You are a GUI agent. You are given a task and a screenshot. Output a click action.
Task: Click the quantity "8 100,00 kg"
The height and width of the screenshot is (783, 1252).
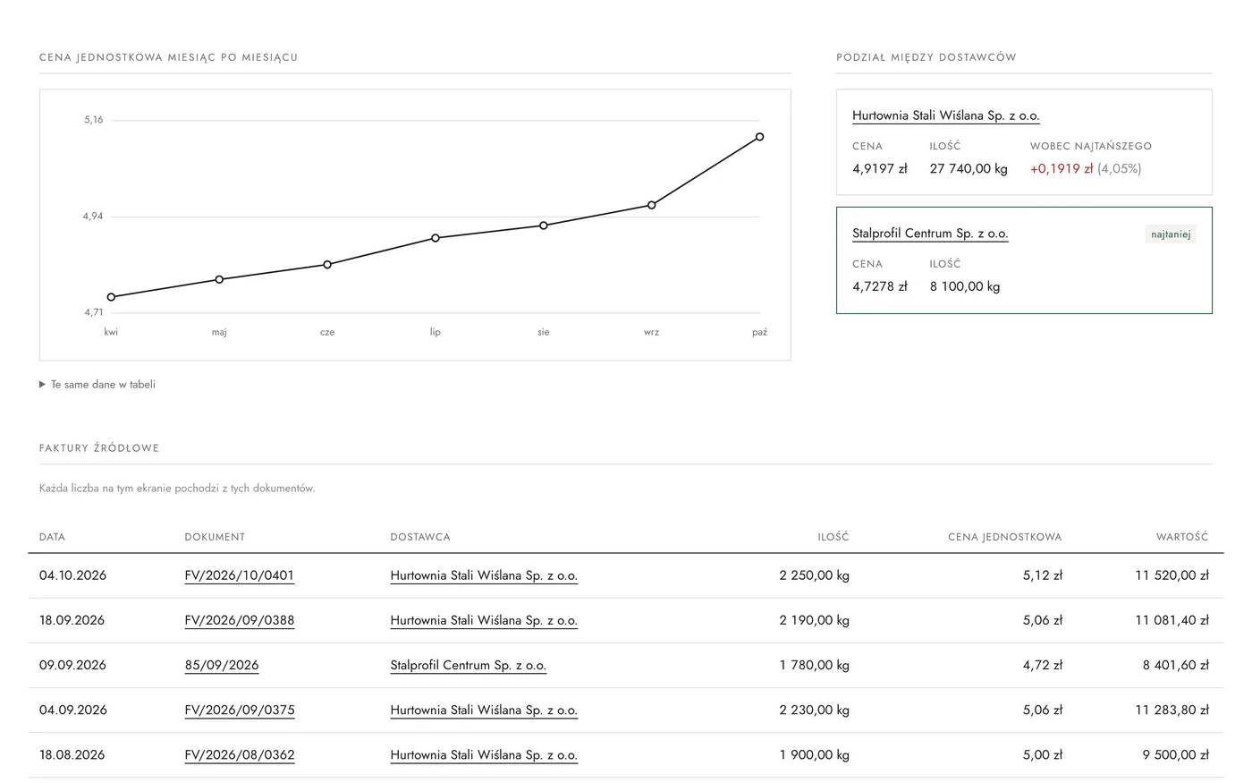(x=965, y=286)
